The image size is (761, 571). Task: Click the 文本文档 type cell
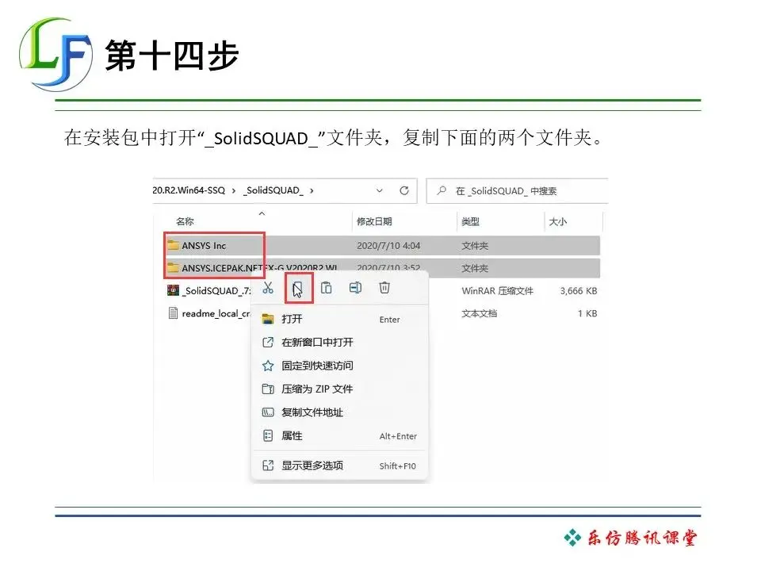click(479, 314)
